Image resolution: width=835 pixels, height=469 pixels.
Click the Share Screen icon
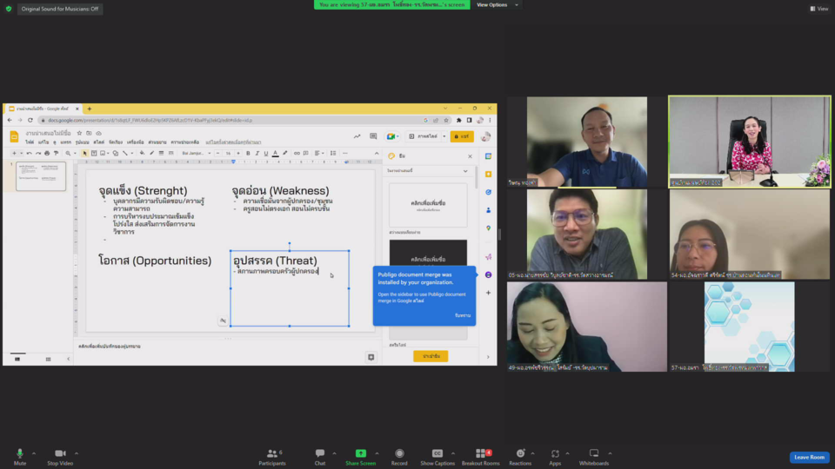click(360, 454)
